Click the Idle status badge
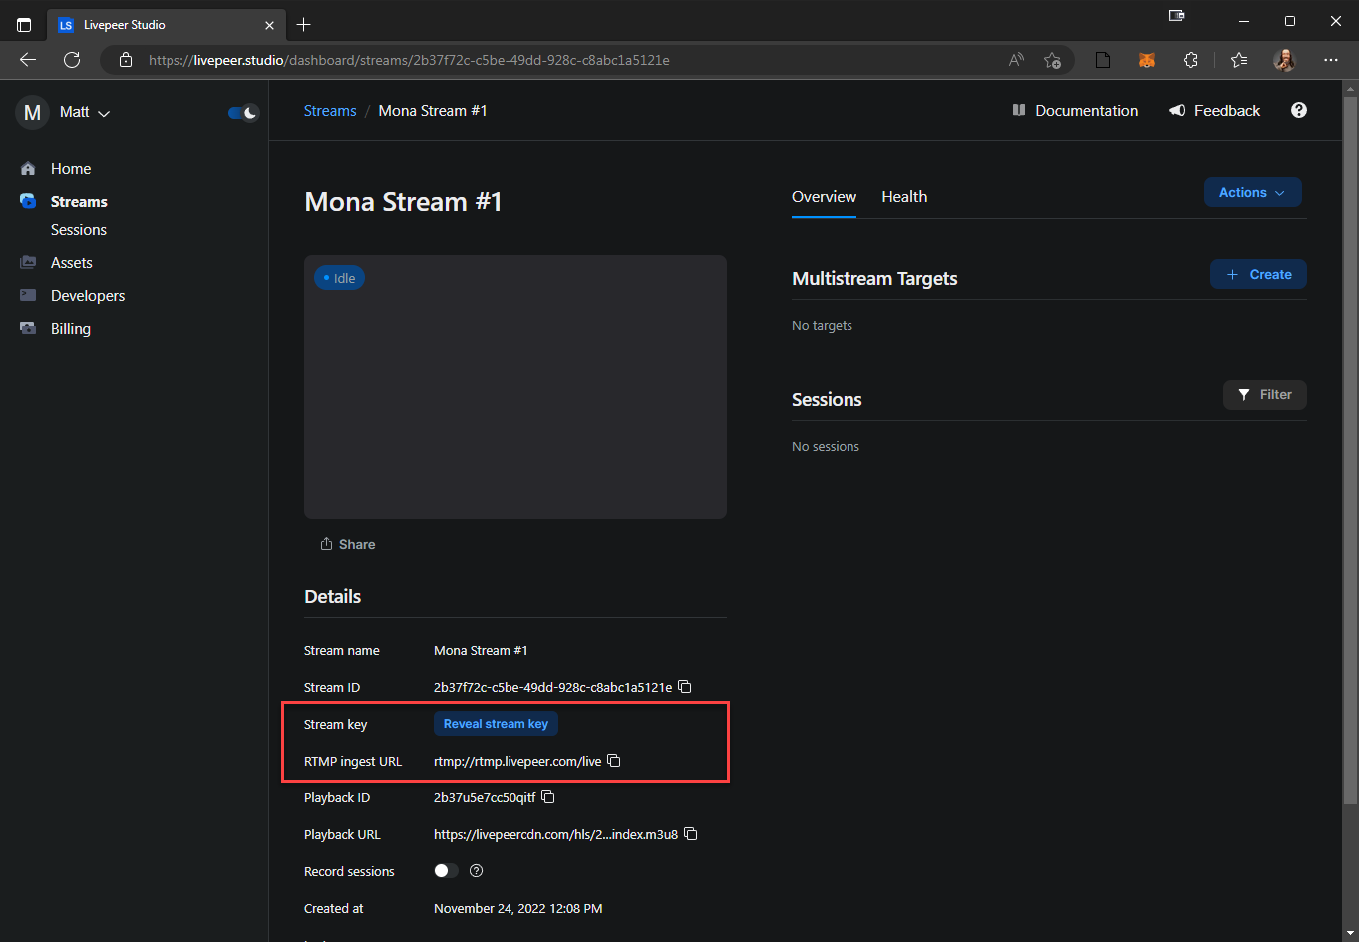The height and width of the screenshot is (942, 1359). point(340,278)
